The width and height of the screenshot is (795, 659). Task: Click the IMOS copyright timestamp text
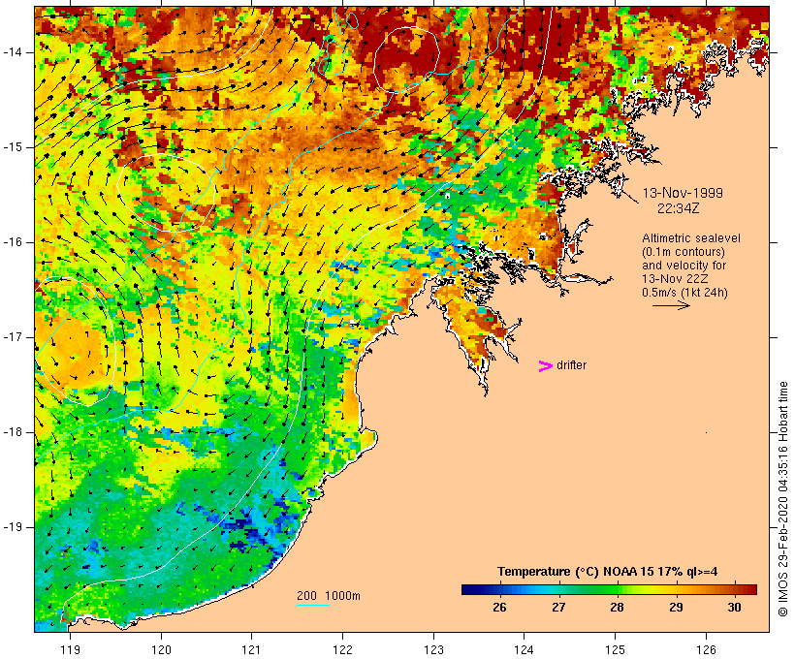(783, 499)
